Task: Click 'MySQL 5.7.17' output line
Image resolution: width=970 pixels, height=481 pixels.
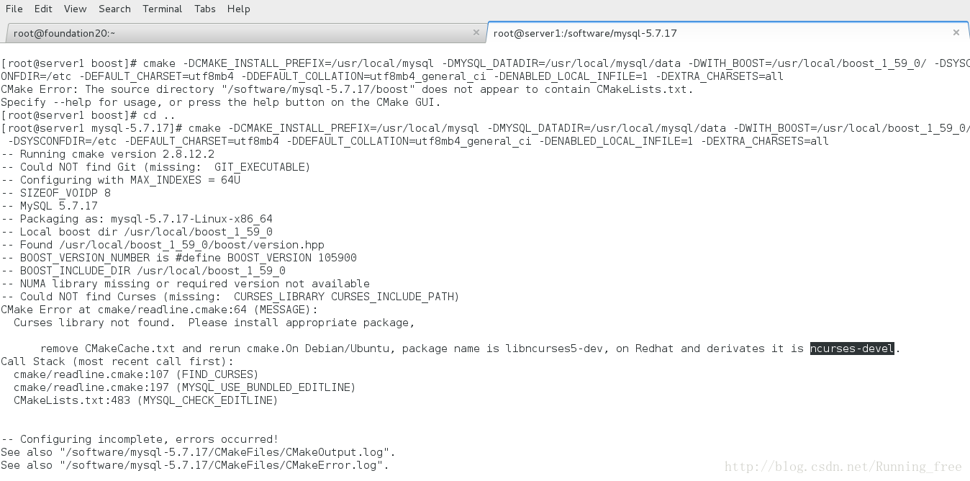Action: click(49, 206)
